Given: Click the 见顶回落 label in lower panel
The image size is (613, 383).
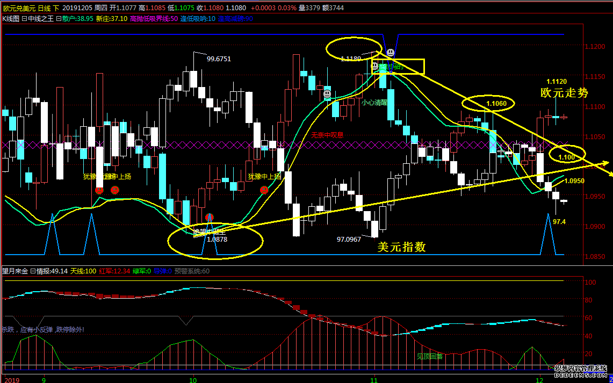Looking at the screenshot, I should (x=430, y=356).
